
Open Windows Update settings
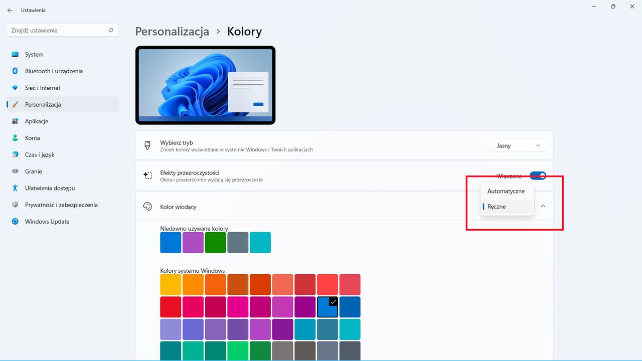click(48, 221)
